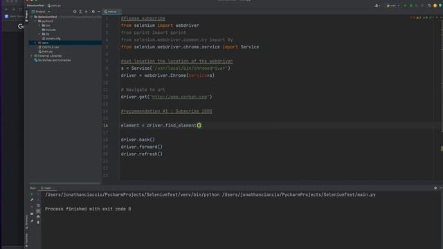Click the Restore Layout icon in Run panel

pyautogui.click(x=32, y=214)
